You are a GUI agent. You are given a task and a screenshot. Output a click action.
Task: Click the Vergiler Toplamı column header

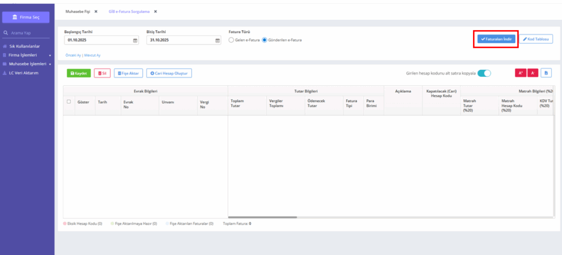[x=285, y=106]
